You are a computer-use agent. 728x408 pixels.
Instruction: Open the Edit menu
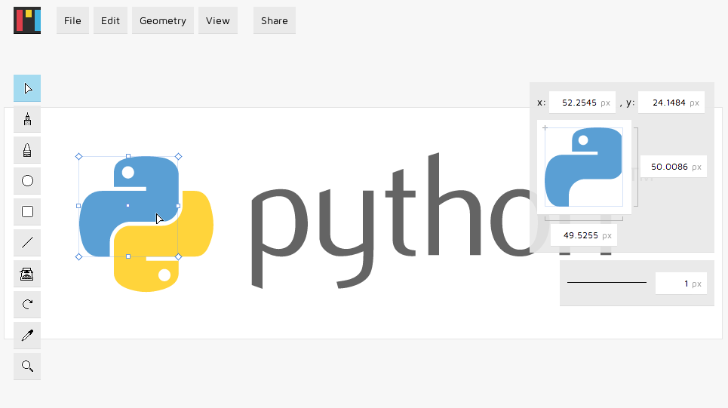tap(110, 21)
